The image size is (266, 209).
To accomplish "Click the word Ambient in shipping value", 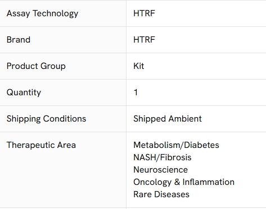I will pyautogui.click(x=184, y=119).
